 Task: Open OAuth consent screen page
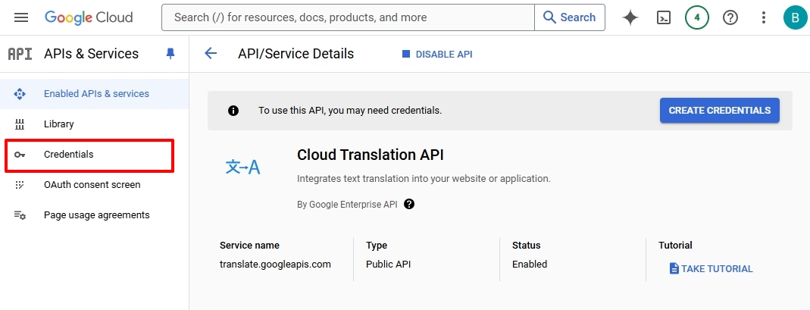click(x=94, y=184)
